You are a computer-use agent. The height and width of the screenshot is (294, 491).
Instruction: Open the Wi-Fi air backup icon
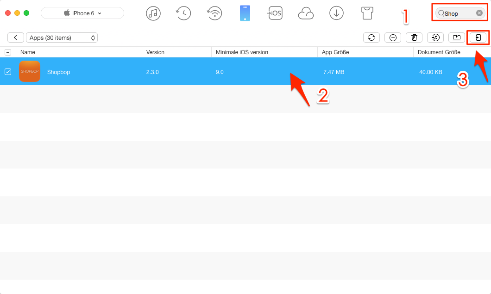click(214, 13)
